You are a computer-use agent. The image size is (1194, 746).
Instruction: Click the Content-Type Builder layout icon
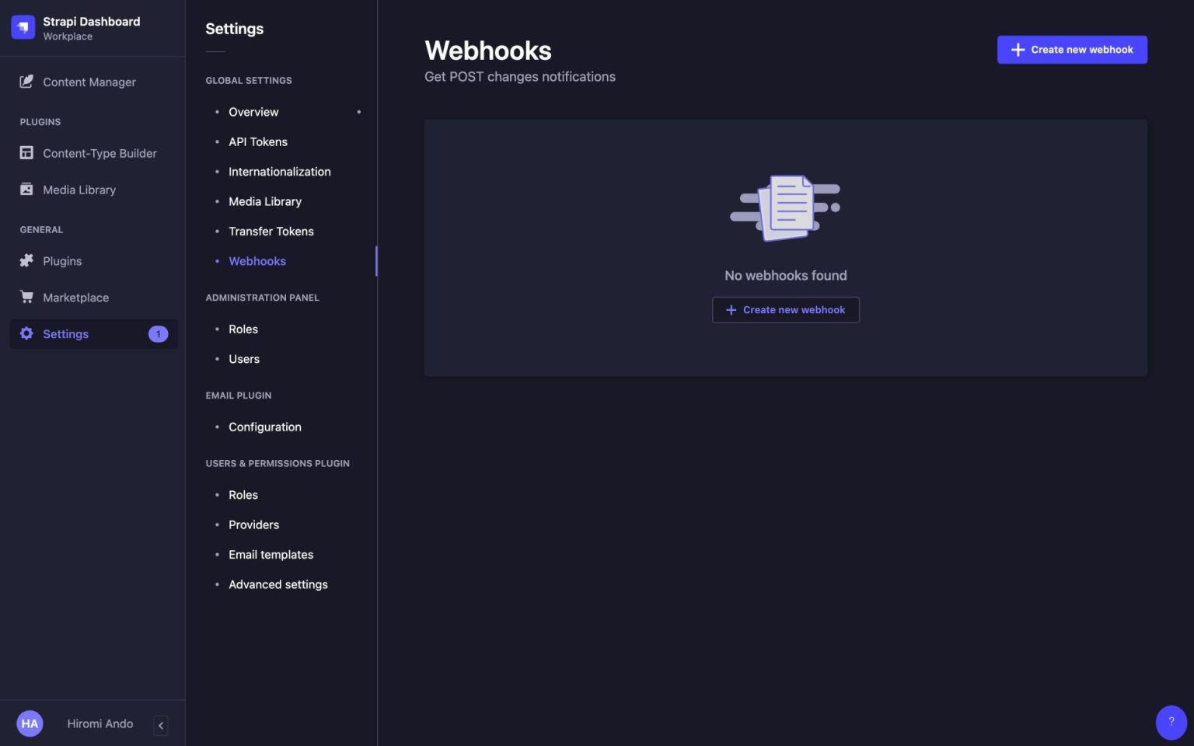[26, 153]
